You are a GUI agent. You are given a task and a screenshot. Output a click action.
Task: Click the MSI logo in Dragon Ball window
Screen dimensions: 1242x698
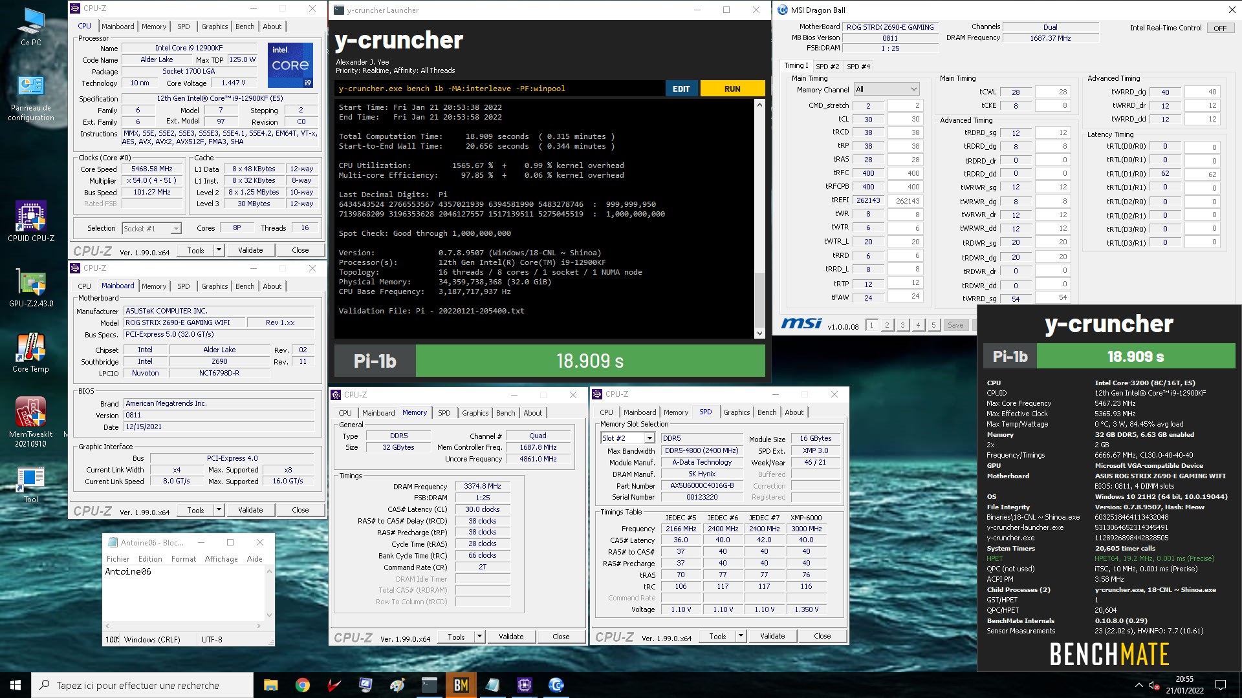[x=801, y=323]
